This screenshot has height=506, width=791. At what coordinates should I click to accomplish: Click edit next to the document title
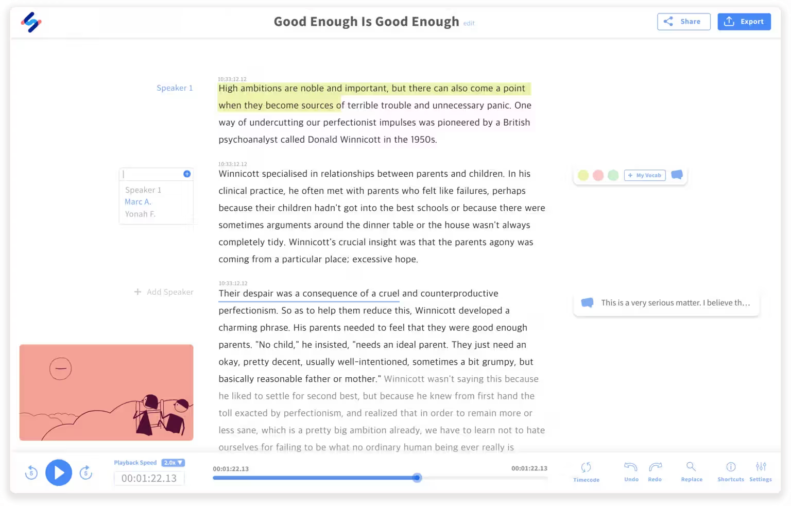tap(469, 23)
